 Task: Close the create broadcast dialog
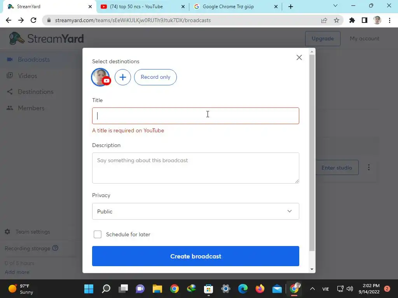tap(299, 57)
